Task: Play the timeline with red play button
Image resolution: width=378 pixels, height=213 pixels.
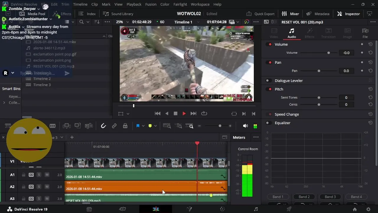Action: tap(184, 114)
